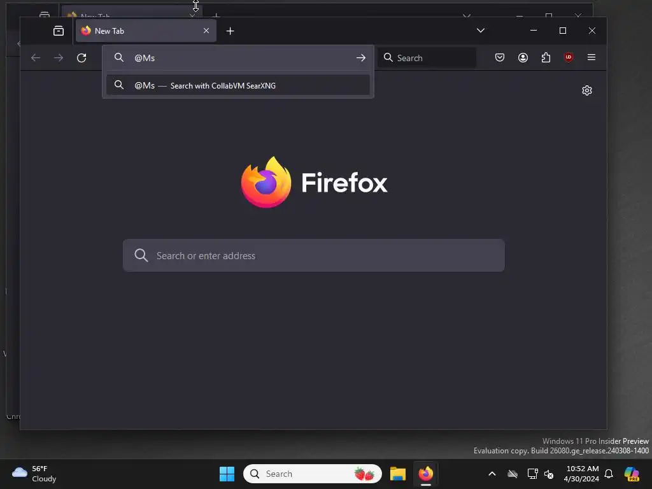The height and width of the screenshot is (489, 652).
Task: Open weather widget showing 56°F Cloudy
Action: (x=34, y=474)
